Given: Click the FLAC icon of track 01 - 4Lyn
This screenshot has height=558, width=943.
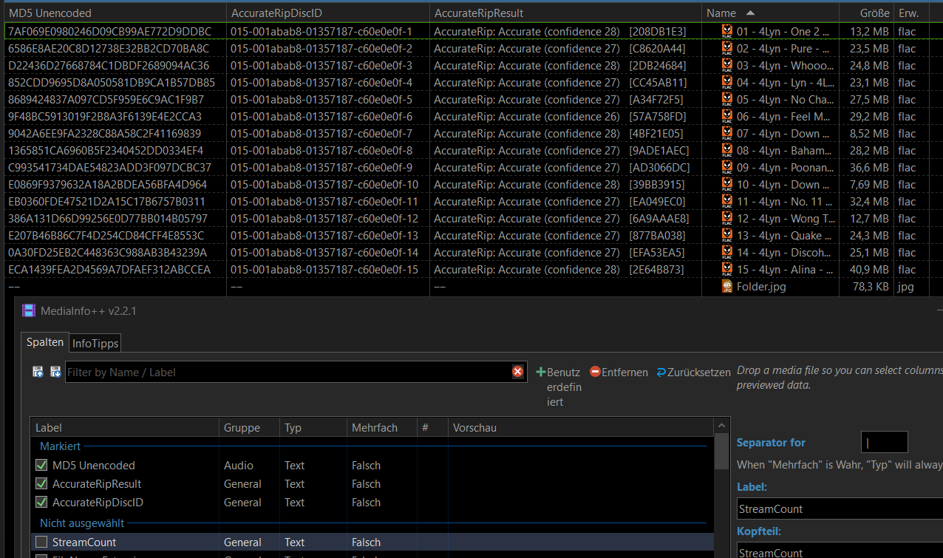Looking at the screenshot, I should coord(727,31).
